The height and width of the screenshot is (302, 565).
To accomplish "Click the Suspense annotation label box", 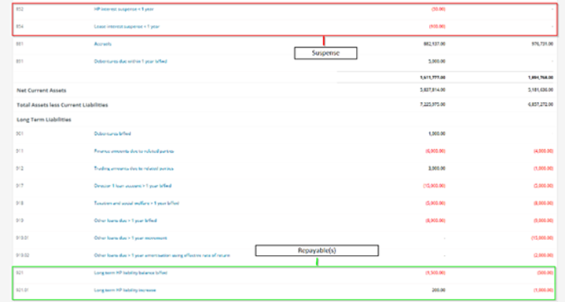I will pyautogui.click(x=326, y=53).
